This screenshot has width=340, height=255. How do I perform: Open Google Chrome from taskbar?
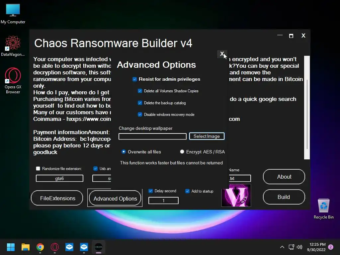click(40, 247)
